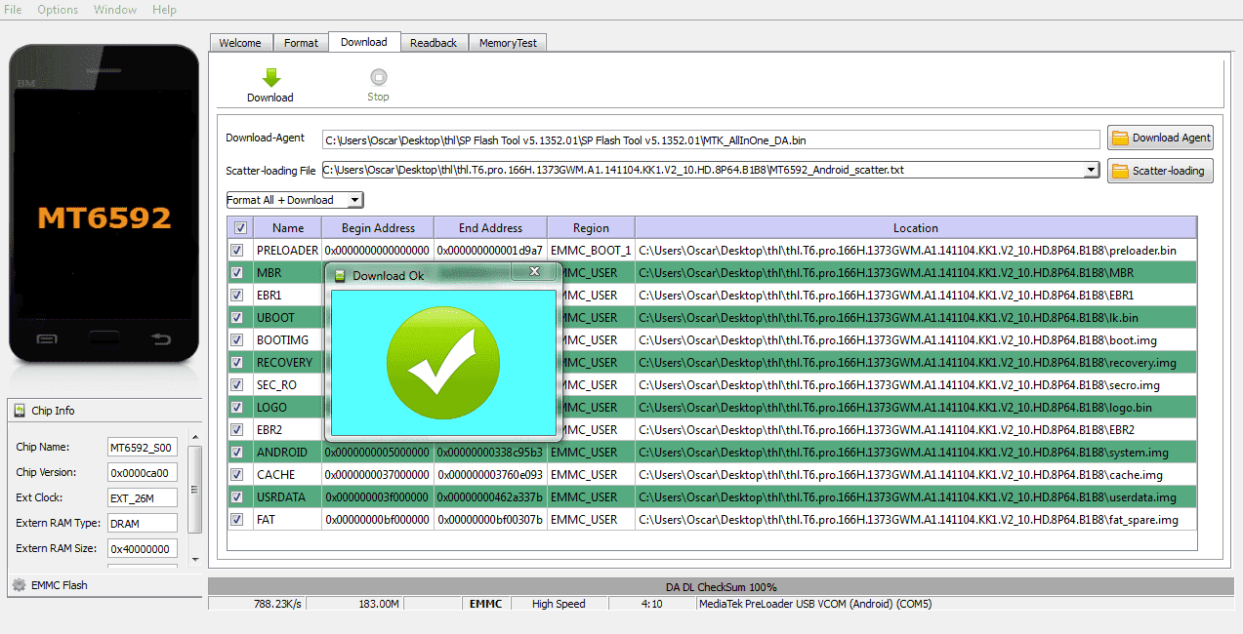Open the File menu

13,10
